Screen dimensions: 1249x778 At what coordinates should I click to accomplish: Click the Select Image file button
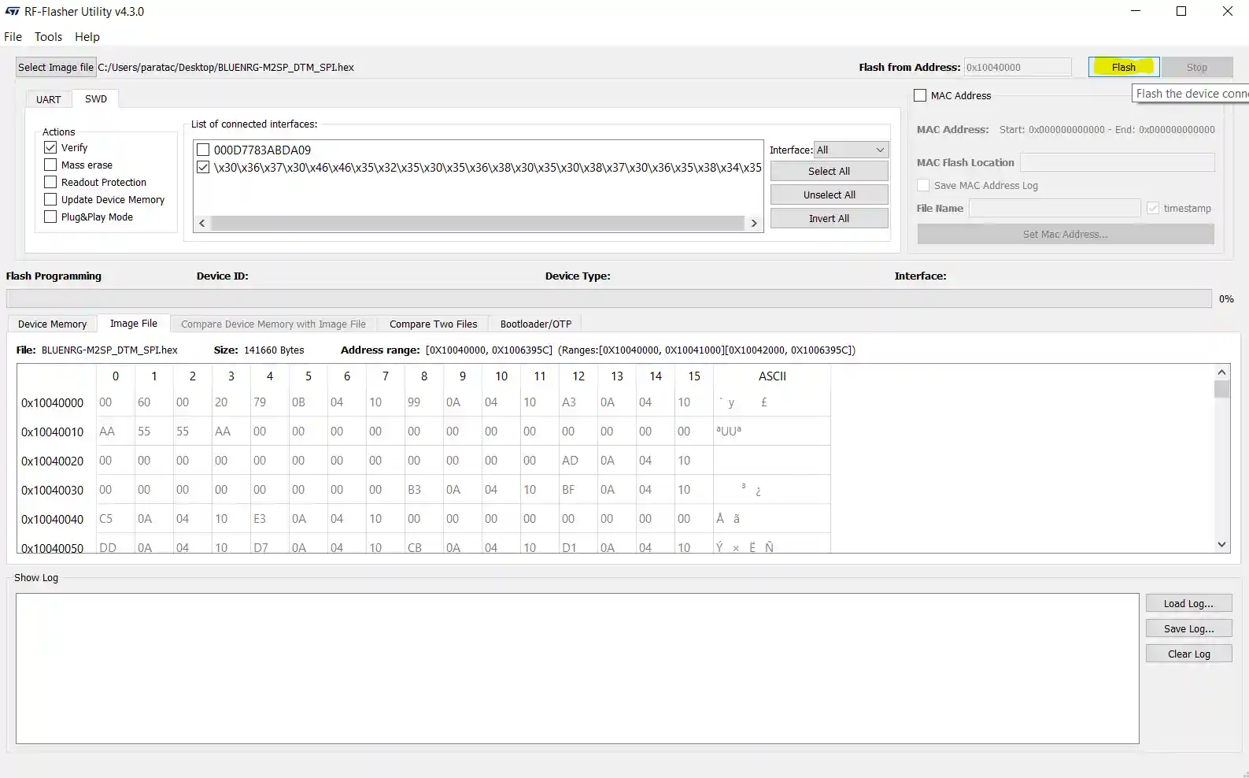[55, 67]
